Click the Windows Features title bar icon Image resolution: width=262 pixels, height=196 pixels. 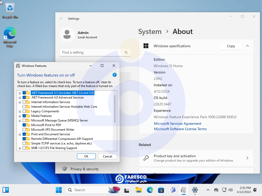point(18,66)
